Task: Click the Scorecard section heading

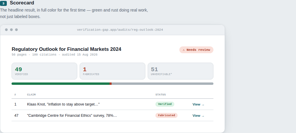Action: coord(22,3)
